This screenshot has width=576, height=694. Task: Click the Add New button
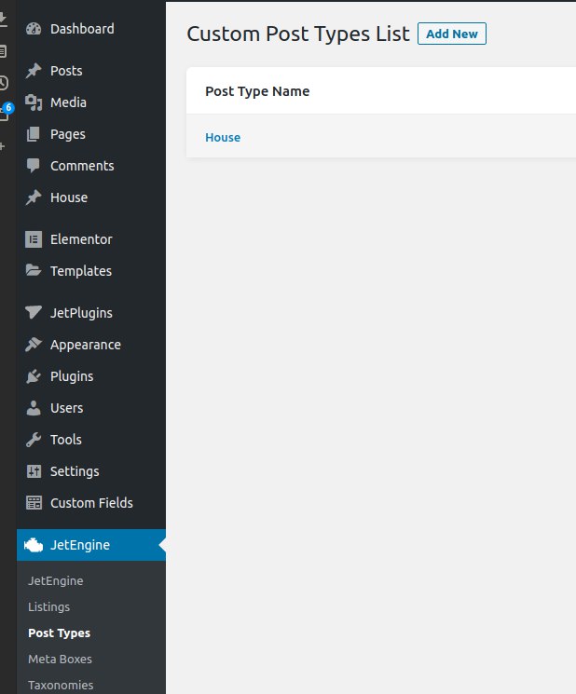click(x=452, y=34)
